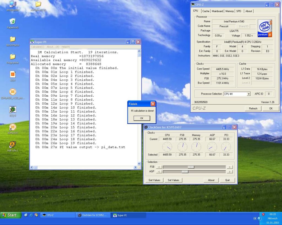
Task: Click the Voltage value 1.552 v
Action: 249,35
